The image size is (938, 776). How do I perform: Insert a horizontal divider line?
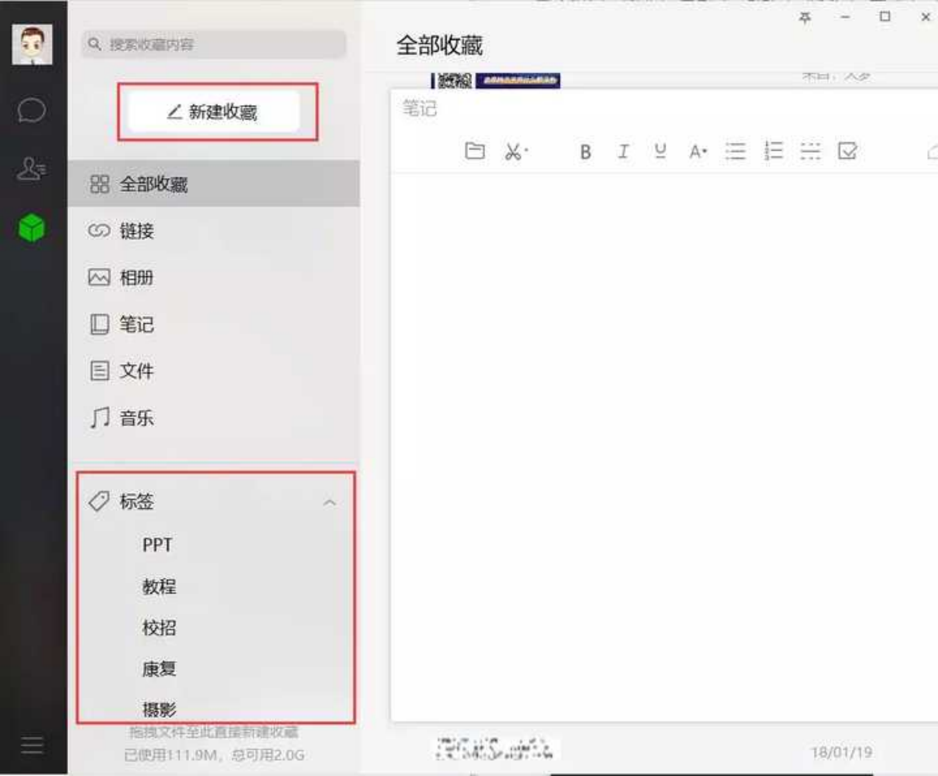(x=810, y=151)
